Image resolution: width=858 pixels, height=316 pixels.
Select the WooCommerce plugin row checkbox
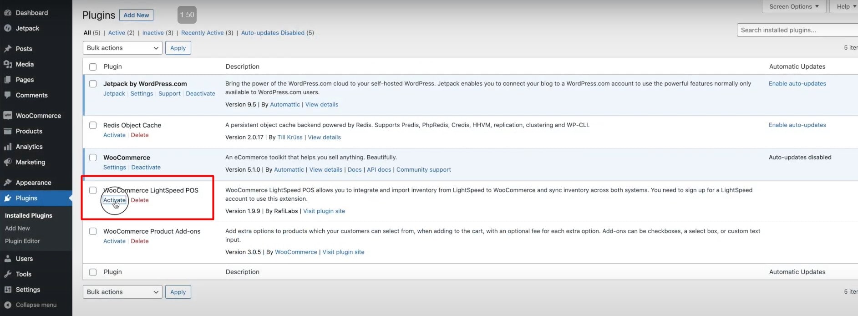pyautogui.click(x=93, y=158)
